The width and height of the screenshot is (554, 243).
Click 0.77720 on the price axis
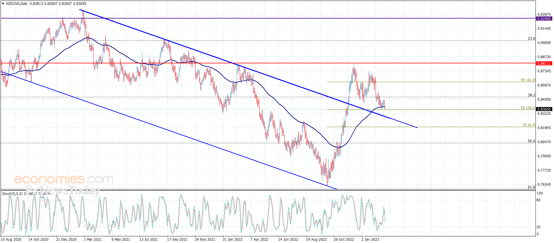point(544,170)
